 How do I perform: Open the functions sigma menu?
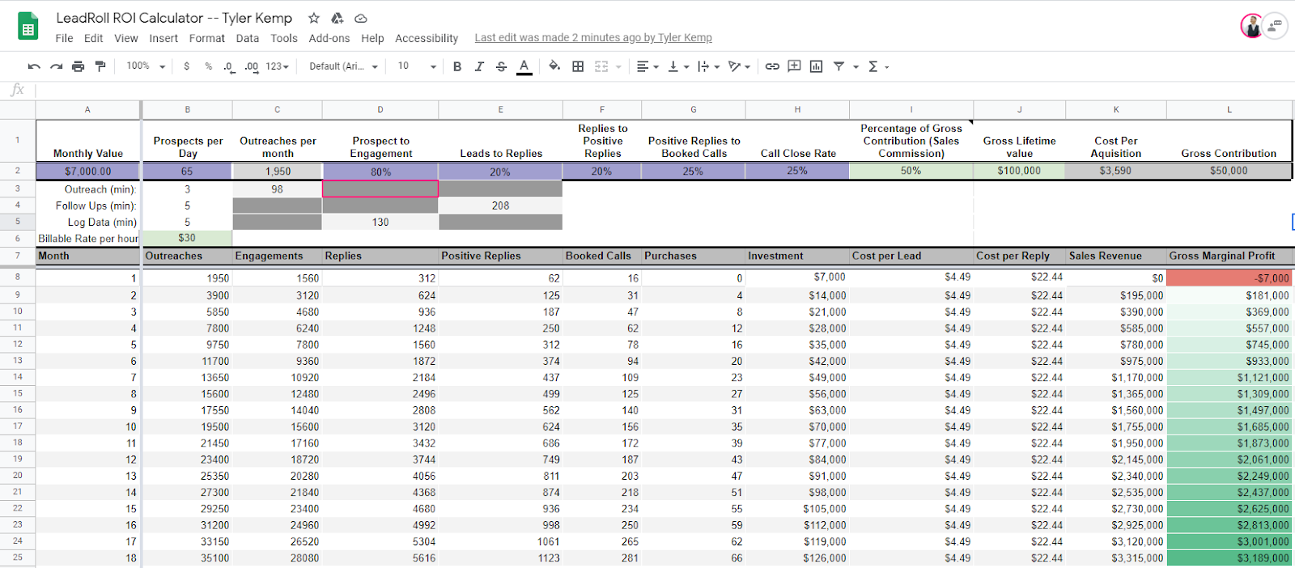coord(878,66)
